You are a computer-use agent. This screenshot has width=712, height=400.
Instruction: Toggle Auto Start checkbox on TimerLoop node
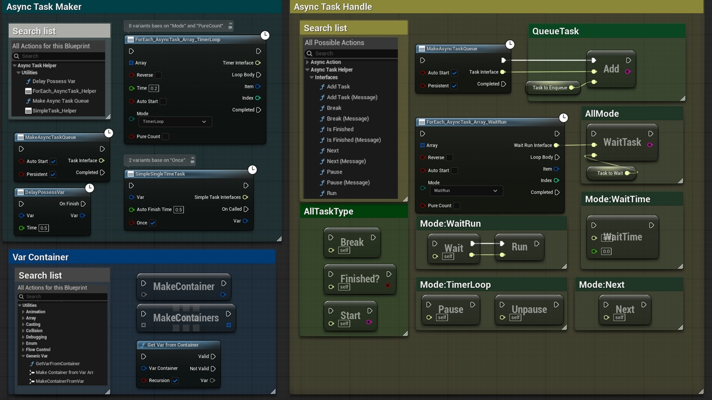pyautogui.click(x=163, y=102)
